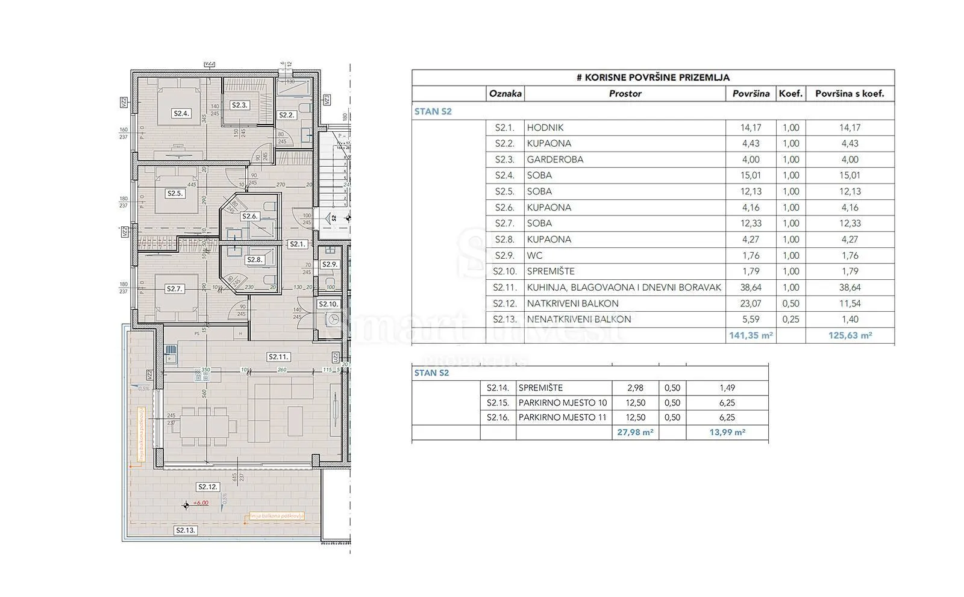The height and width of the screenshot is (597, 964).
Task: Click 'SOBA' in the S2.7. row
Action: pyautogui.click(x=539, y=223)
